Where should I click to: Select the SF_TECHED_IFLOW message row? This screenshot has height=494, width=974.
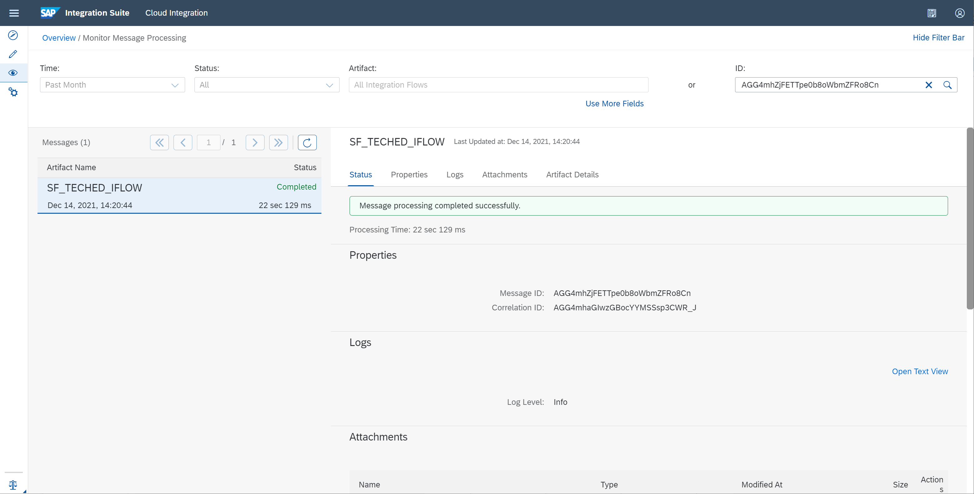[x=179, y=196]
